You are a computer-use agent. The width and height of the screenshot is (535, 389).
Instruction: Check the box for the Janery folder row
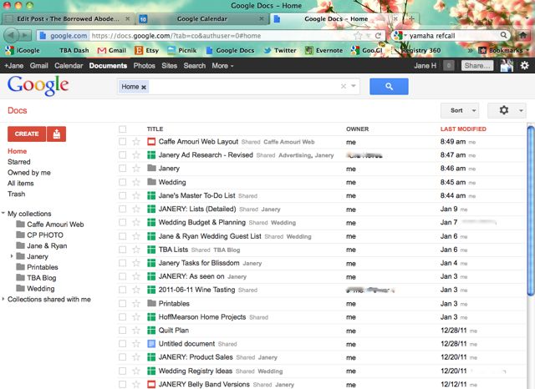pos(123,169)
